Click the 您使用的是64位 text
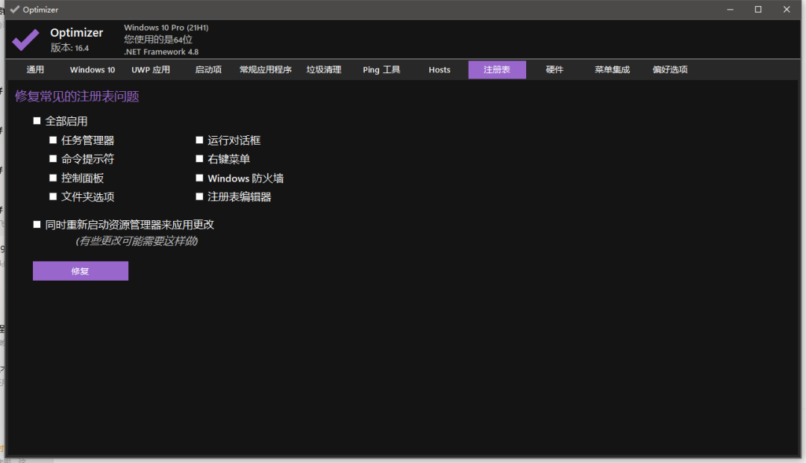 pyautogui.click(x=158, y=40)
